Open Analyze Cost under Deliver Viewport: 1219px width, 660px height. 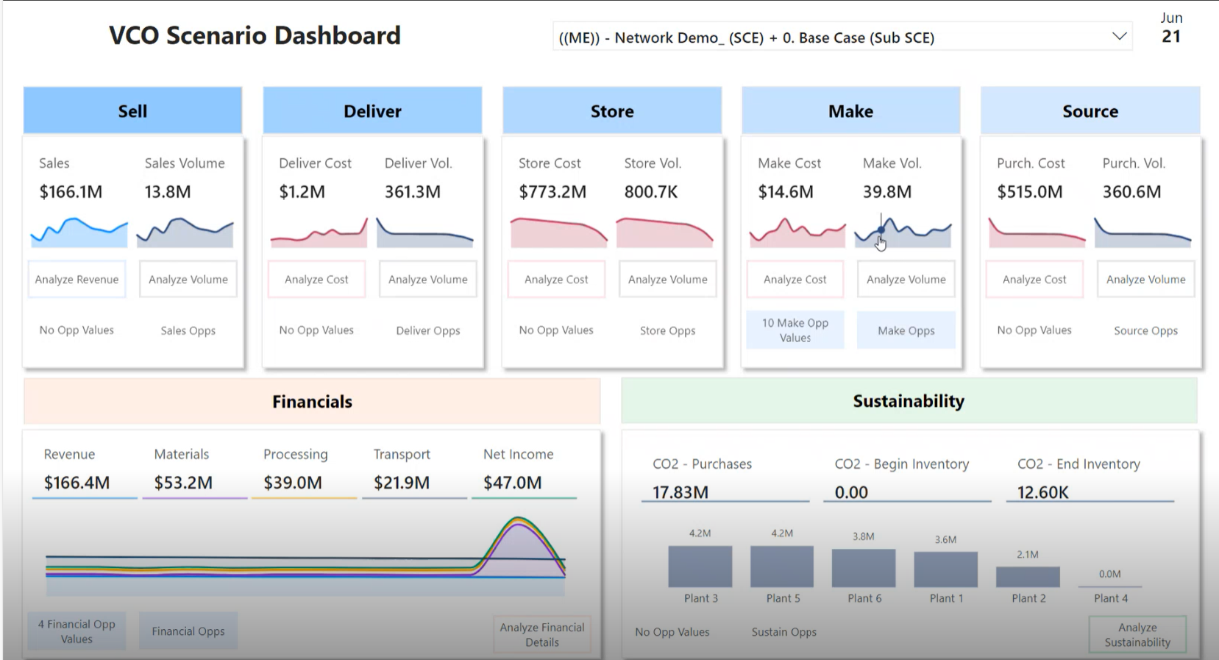point(316,280)
